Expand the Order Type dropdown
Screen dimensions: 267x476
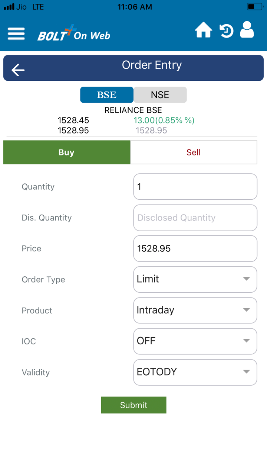[195, 279]
